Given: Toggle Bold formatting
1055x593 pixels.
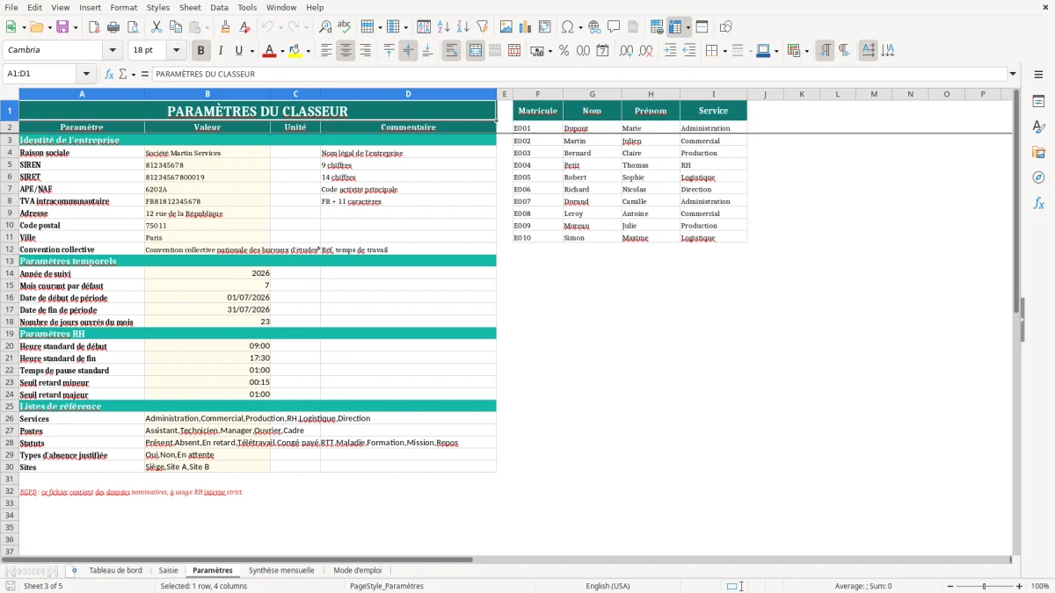Looking at the screenshot, I should point(200,51).
